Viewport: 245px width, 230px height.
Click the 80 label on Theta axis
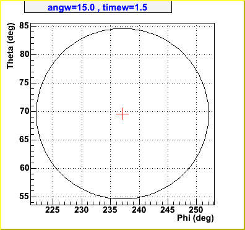pyautogui.click(x=24, y=54)
